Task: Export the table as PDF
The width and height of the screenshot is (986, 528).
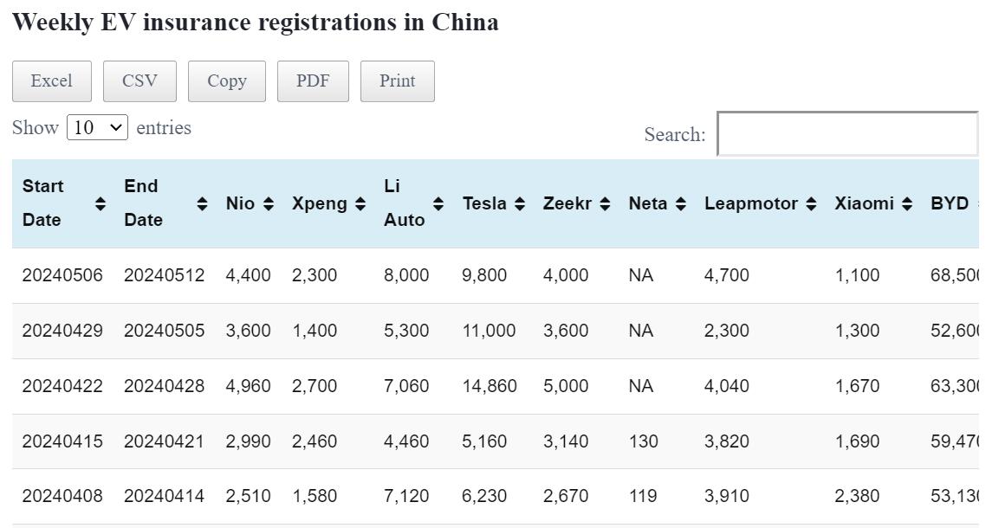Action: click(x=313, y=81)
